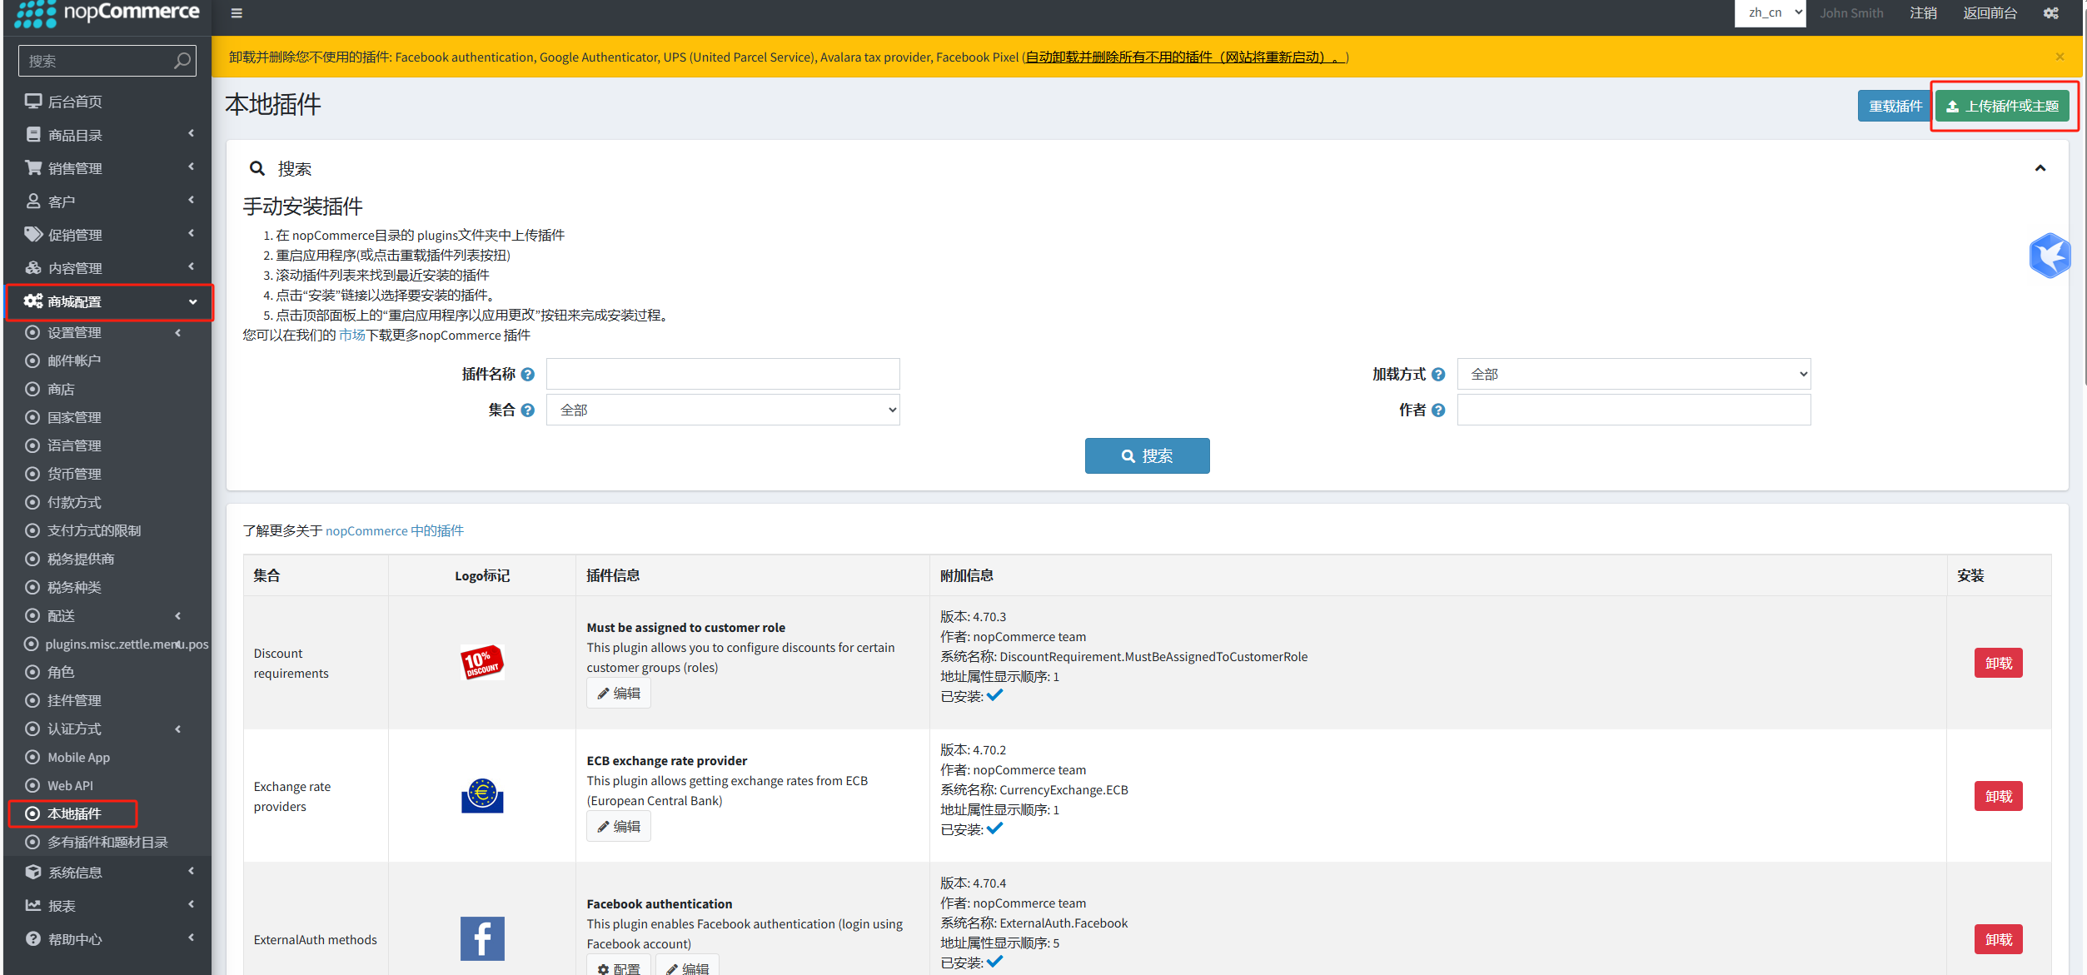Viewport: 2087px width, 975px height.
Task: Click the 客户 person icon
Action: (33, 201)
